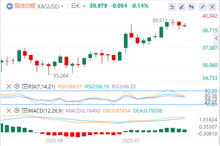Open the 日K period dropdown arrow
This screenshot has width=220, height=146.
click(84, 6)
